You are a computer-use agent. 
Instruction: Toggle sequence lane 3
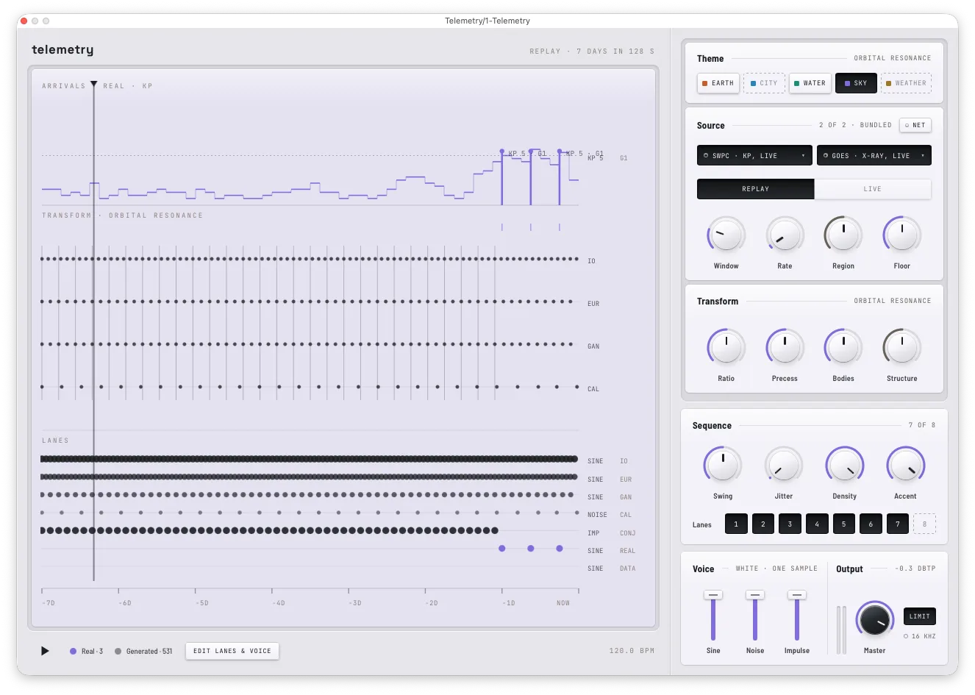click(x=790, y=524)
